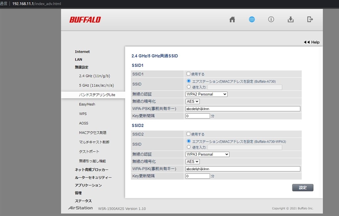Viewport: 339px width, 216px height.
Task: Select Internet in the sidebar menu
Action: (82, 52)
